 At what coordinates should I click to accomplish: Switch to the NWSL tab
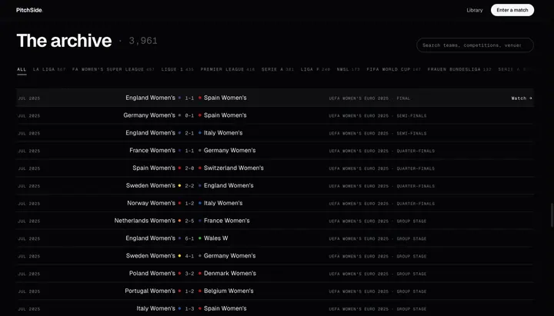pyautogui.click(x=348, y=69)
